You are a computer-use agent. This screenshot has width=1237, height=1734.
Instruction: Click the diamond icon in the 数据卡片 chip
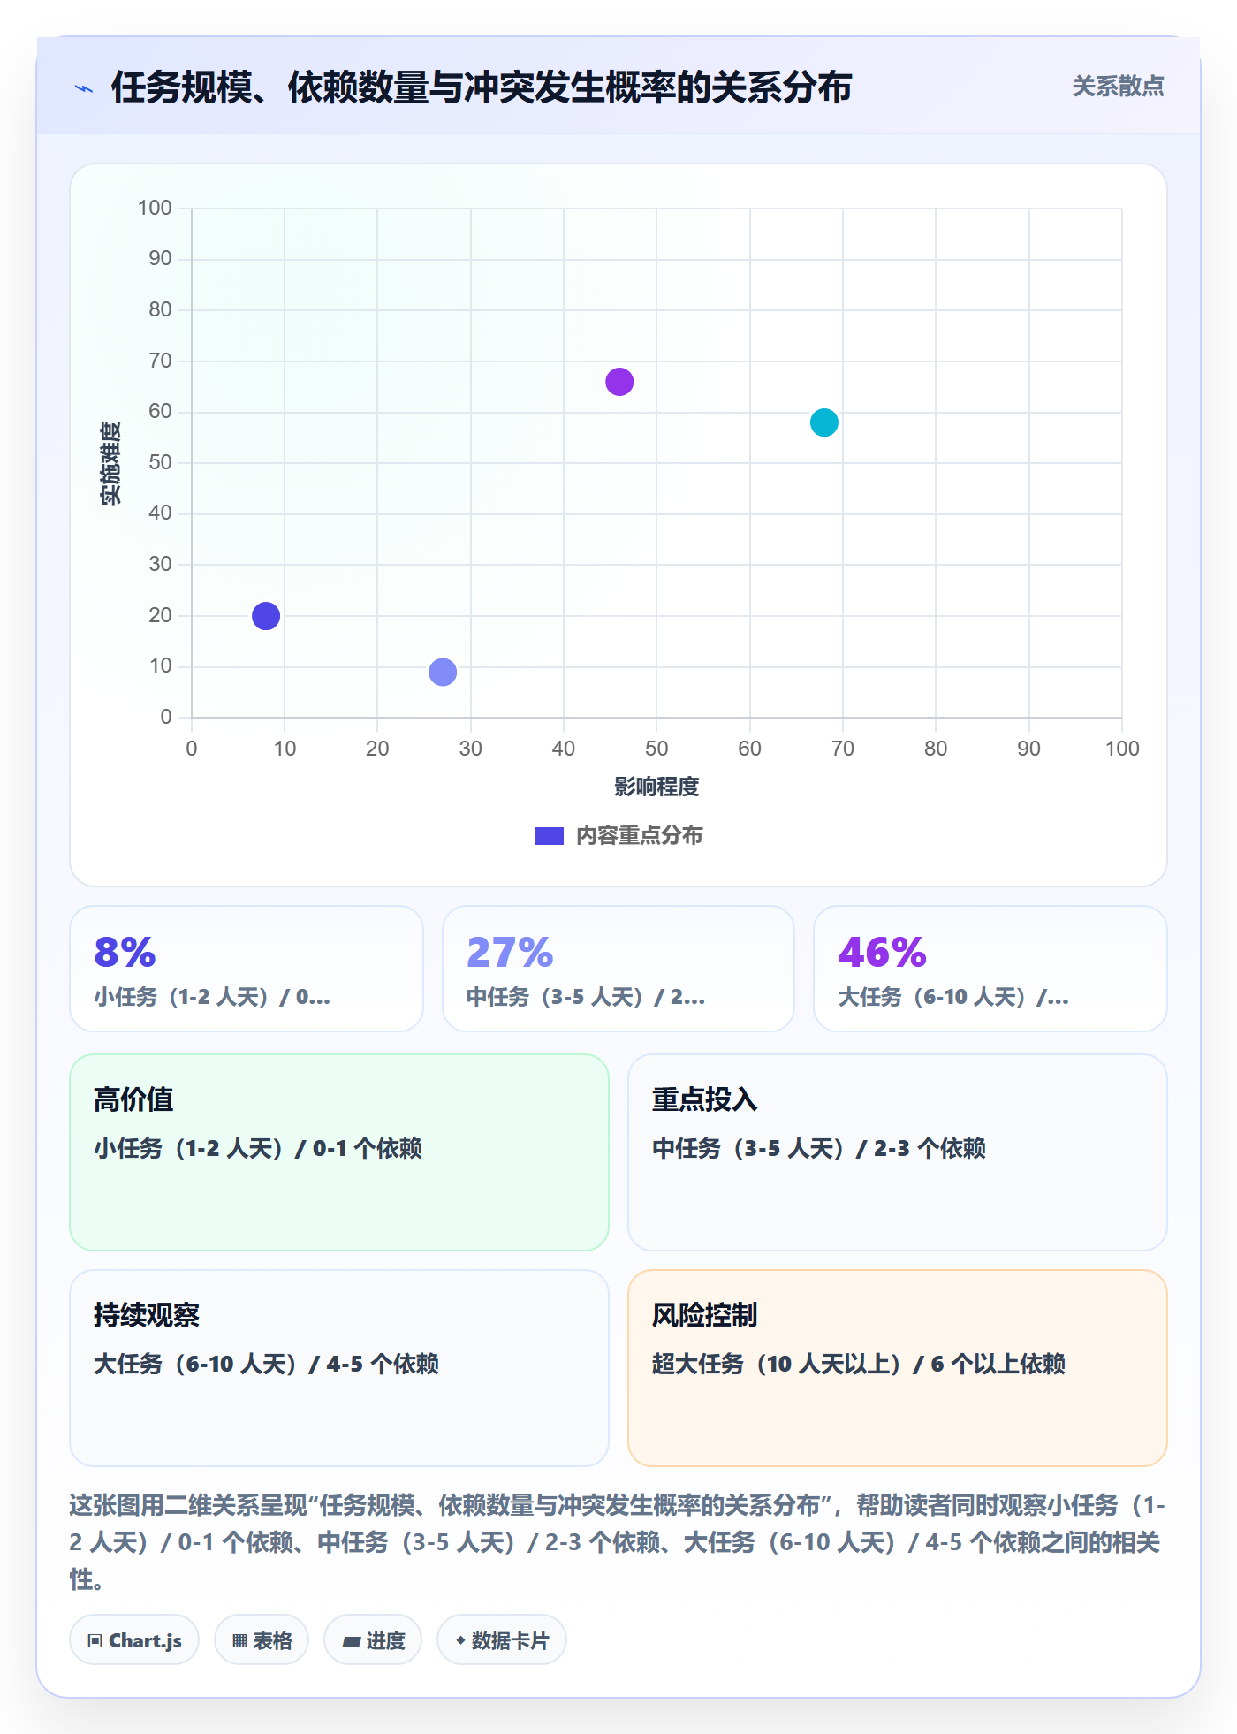tap(460, 1640)
